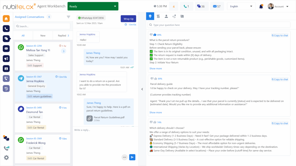Give thumbs down on the delivery guide answer
The width and height of the screenshot is (296, 166).
[x=151, y=78]
